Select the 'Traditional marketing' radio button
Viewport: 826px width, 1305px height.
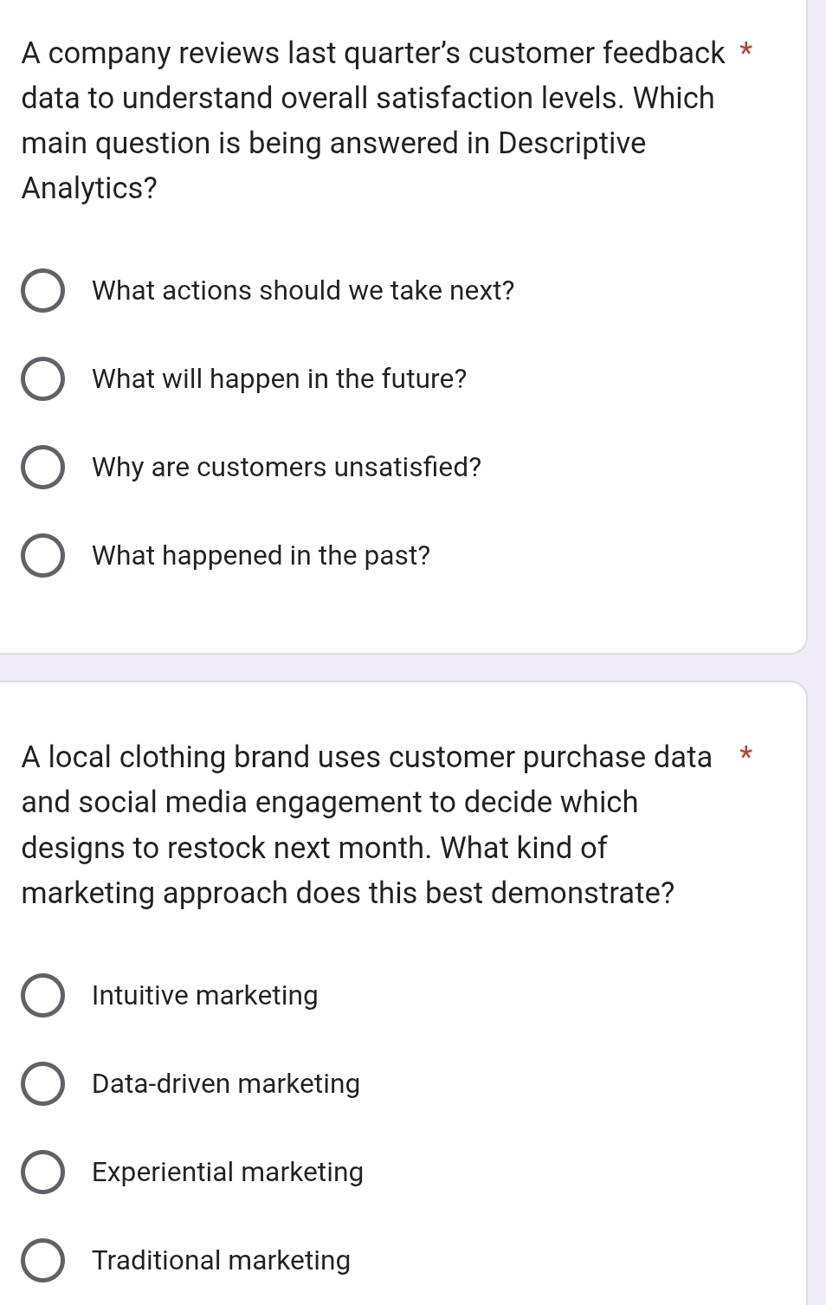click(x=42, y=1261)
